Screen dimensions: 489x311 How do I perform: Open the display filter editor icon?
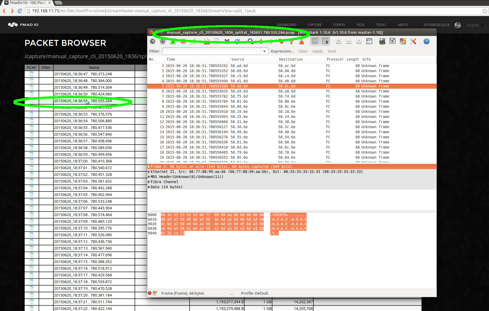pos(392,41)
